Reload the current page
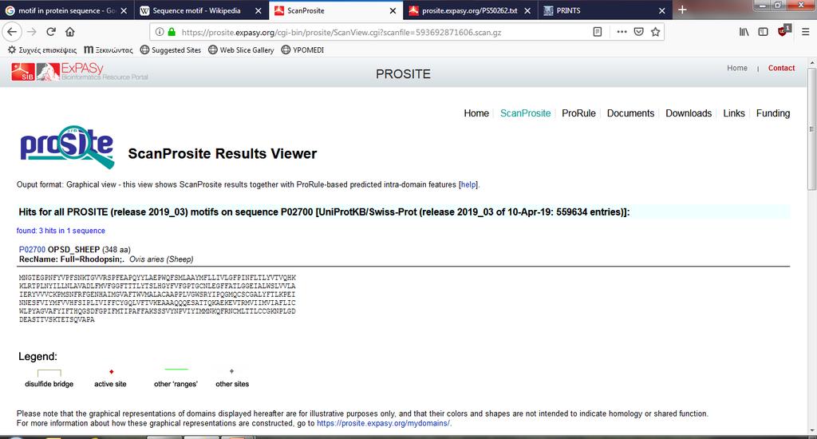Screen dimensions: 817x439 tap(51, 32)
